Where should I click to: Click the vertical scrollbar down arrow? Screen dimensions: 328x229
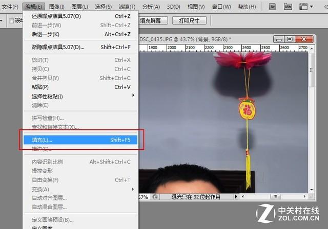(x=312, y=190)
